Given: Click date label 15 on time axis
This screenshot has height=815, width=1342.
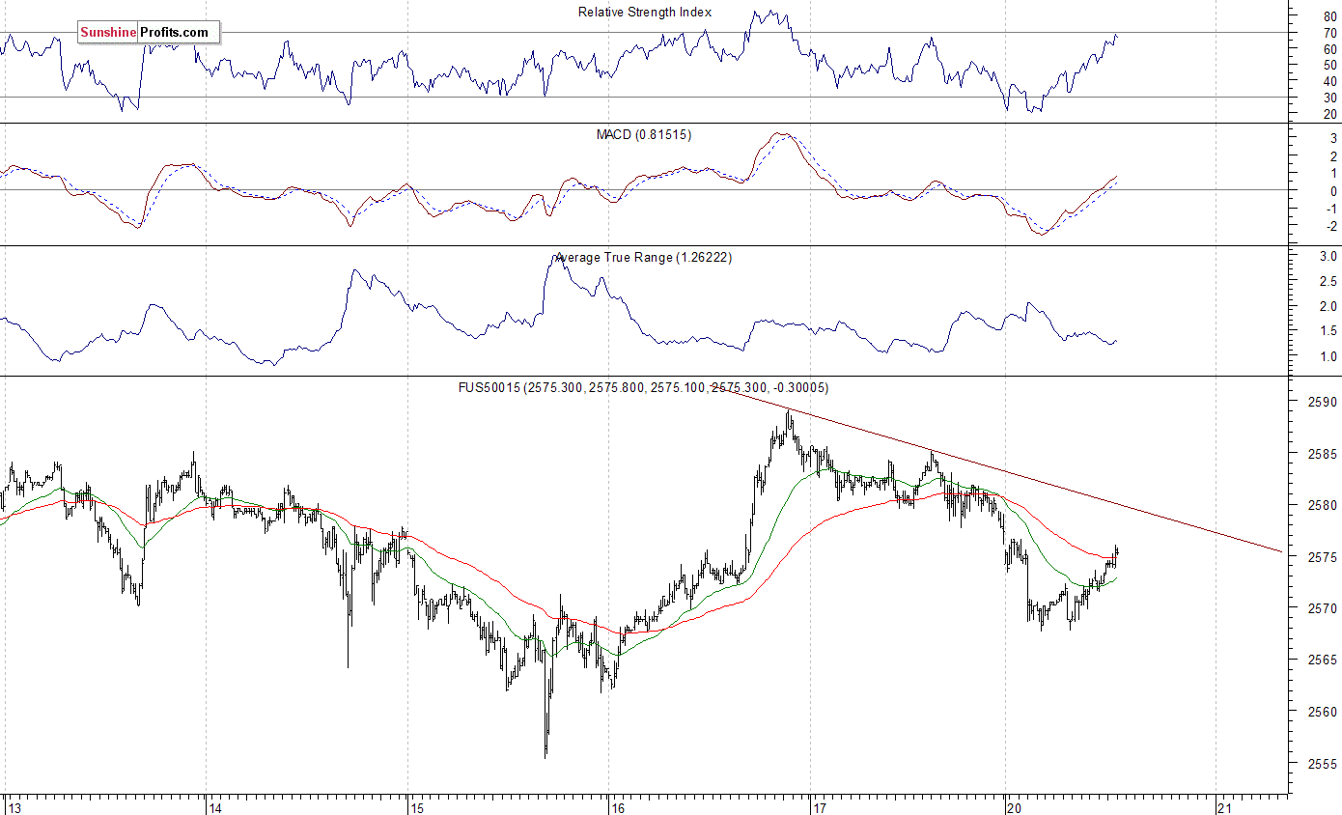Looking at the screenshot, I should coord(417,807).
